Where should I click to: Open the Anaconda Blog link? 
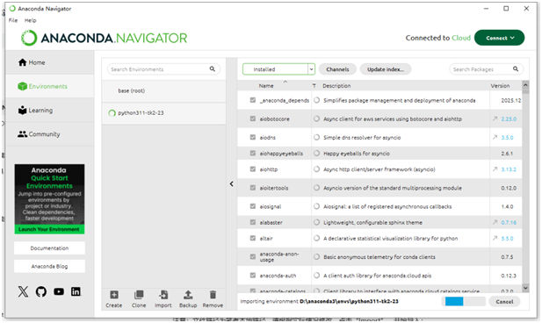coord(49,266)
